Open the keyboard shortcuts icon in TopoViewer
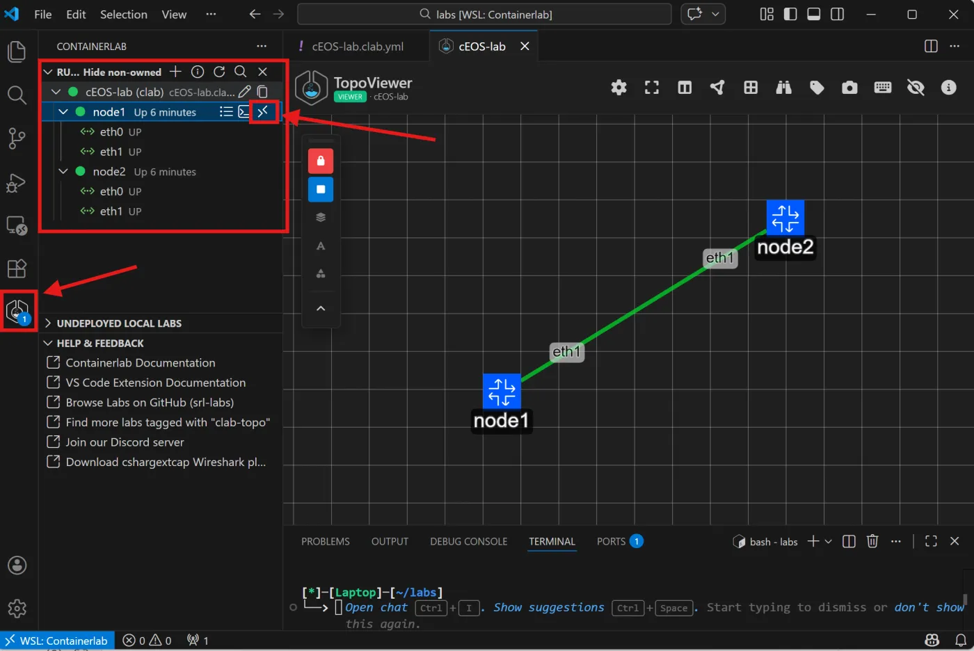The height and width of the screenshot is (651, 974). [x=882, y=88]
